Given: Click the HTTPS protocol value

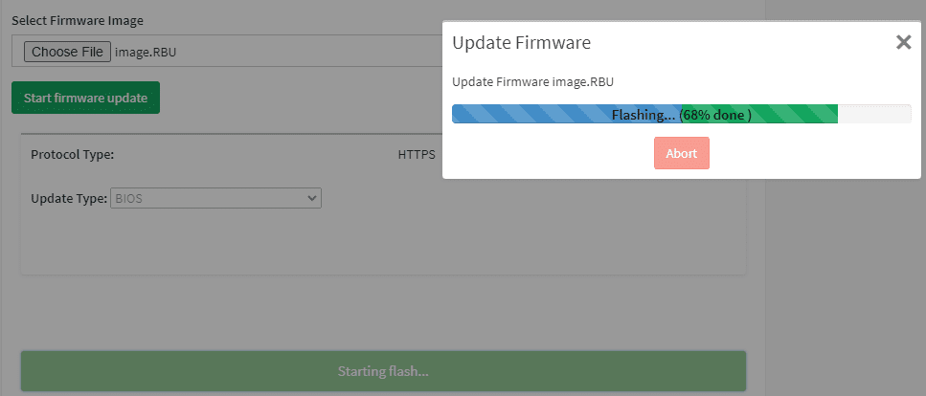Looking at the screenshot, I should click(x=417, y=155).
